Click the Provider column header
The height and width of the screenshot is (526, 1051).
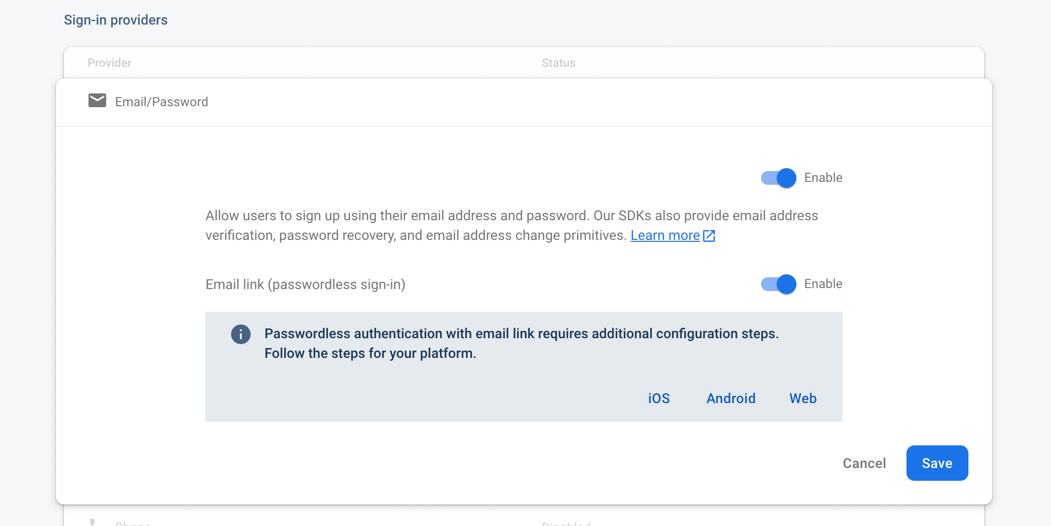pos(109,63)
